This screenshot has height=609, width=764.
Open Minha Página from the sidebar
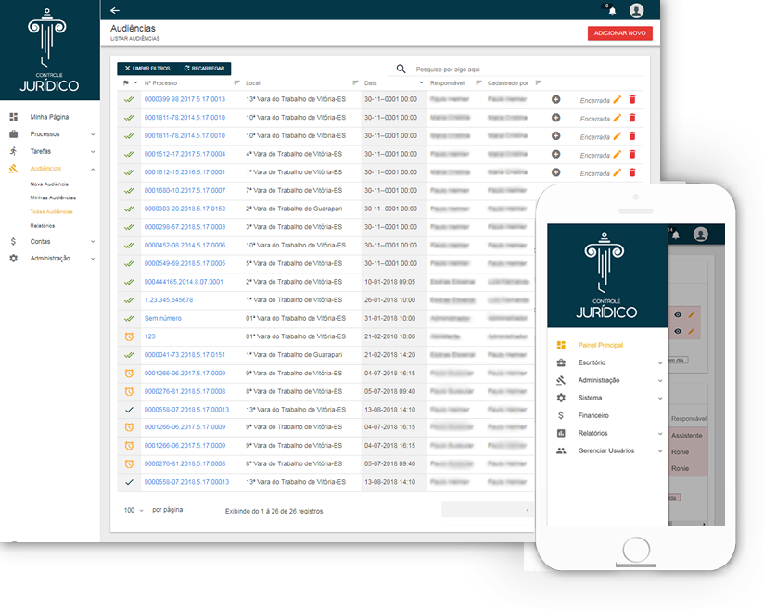click(x=49, y=117)
